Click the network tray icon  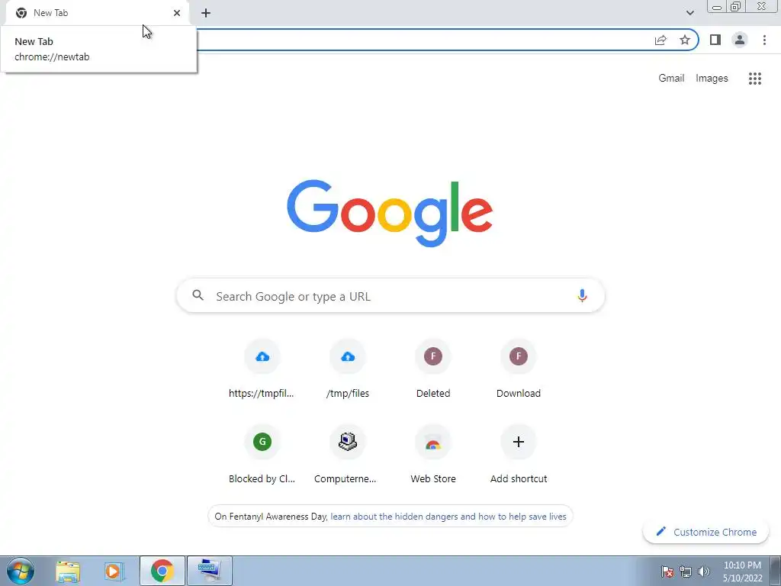(686, 572)
